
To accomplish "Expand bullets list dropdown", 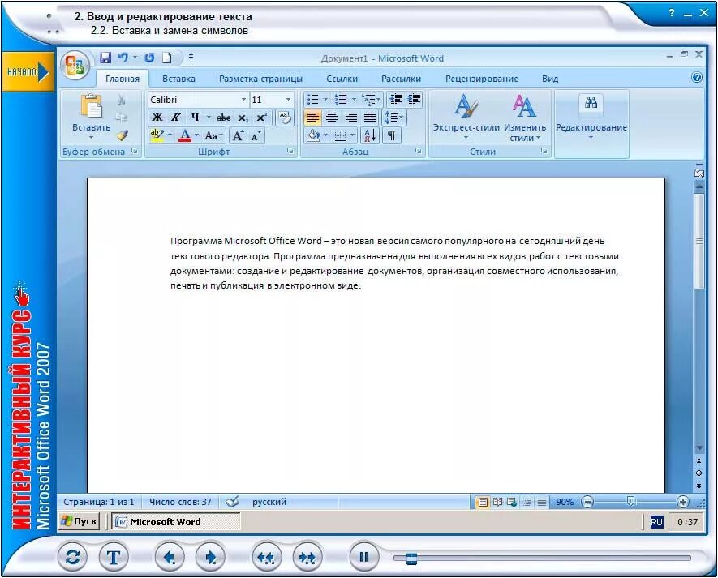I will tap(325, 100).
